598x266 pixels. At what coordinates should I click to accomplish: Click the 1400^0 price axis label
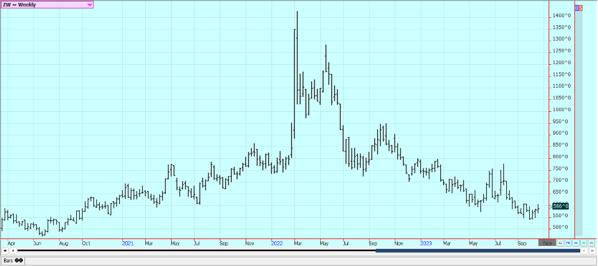pyautogui.click(x=562, y=15)
